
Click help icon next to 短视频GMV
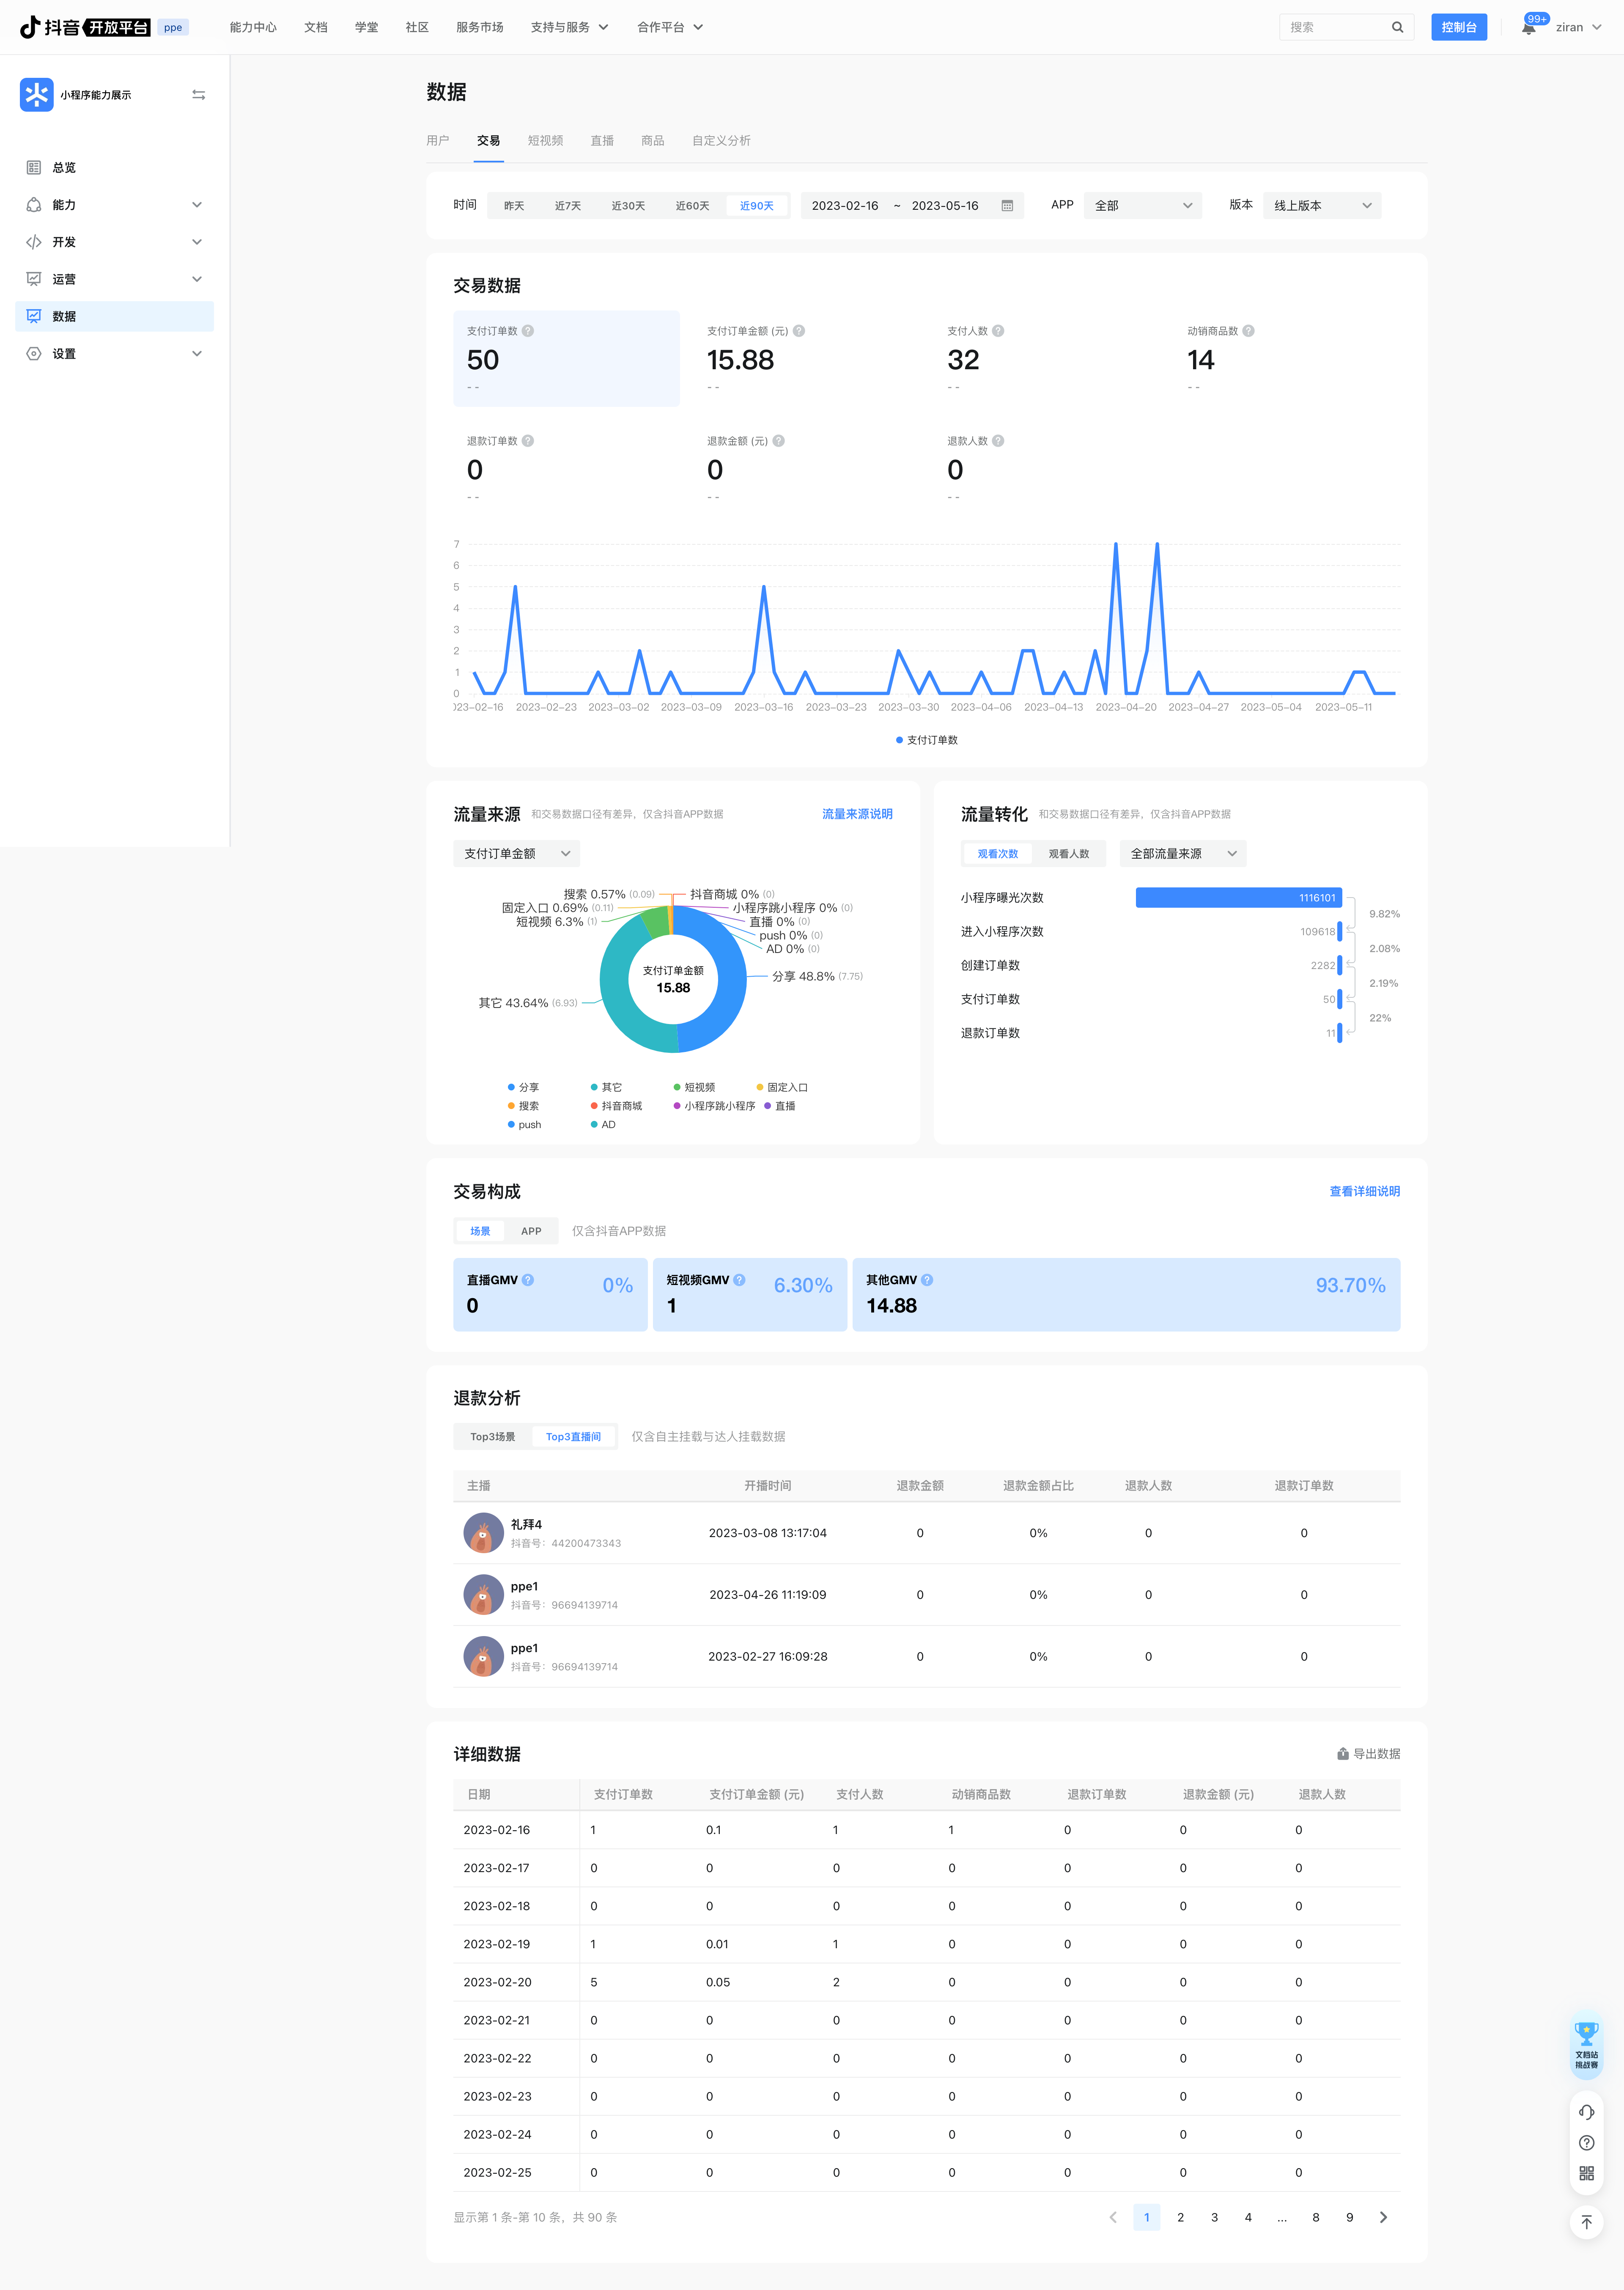(x=739, y=1280)
